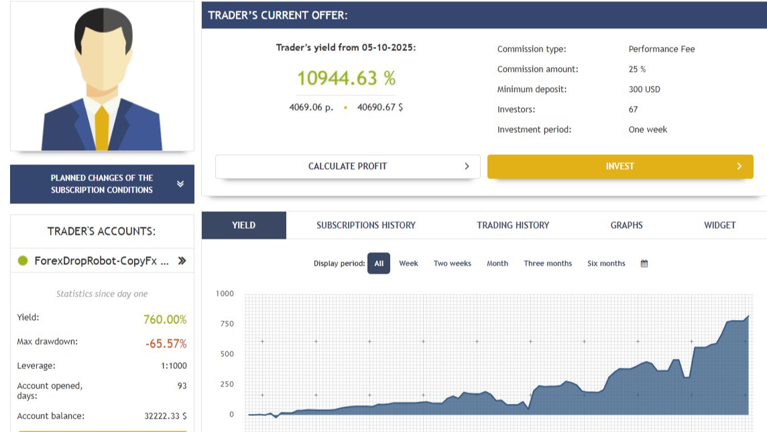Screen dimensions: 767x432
Task: Select the Week display period
Action: [408, 263]
